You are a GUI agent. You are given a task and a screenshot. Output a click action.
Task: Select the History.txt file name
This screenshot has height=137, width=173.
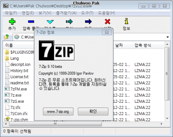19,71
